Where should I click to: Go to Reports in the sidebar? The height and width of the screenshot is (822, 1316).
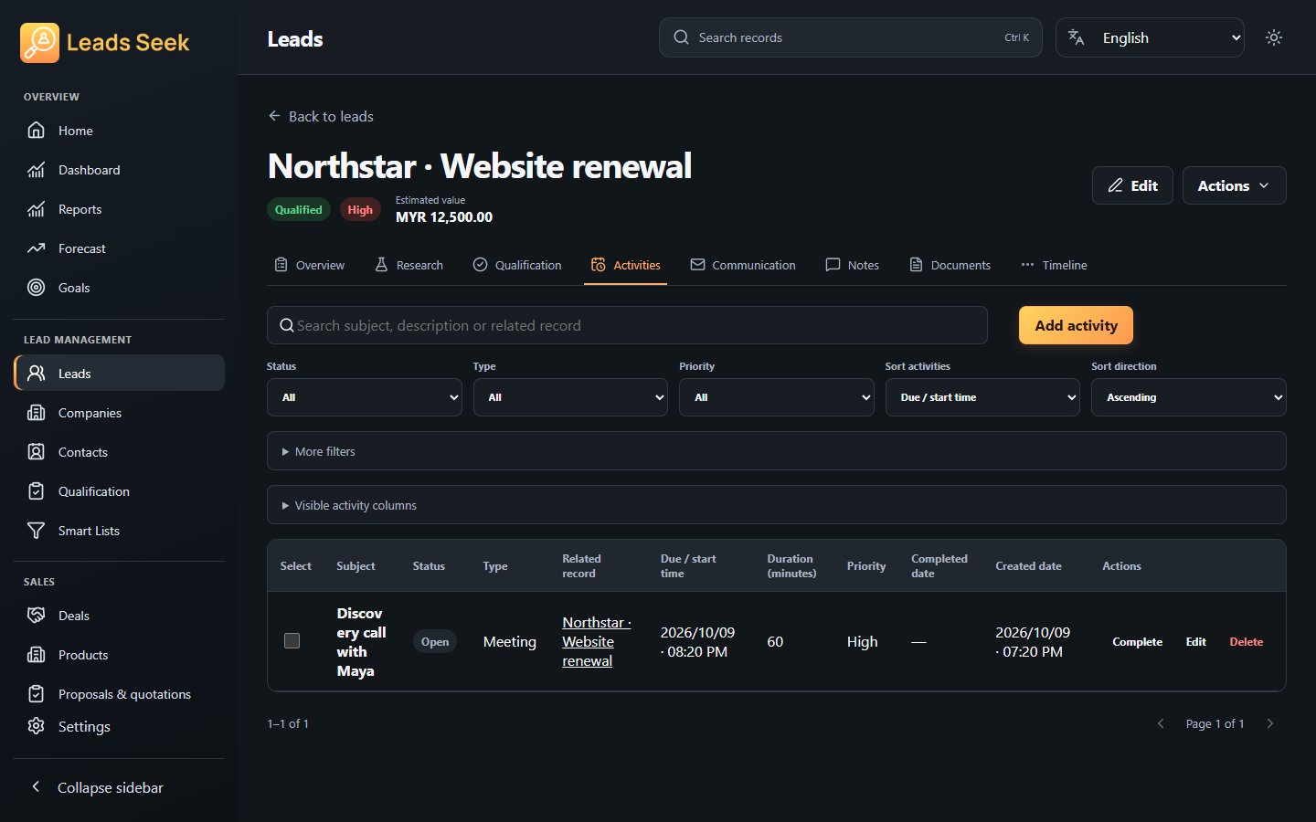click(119, 209)
